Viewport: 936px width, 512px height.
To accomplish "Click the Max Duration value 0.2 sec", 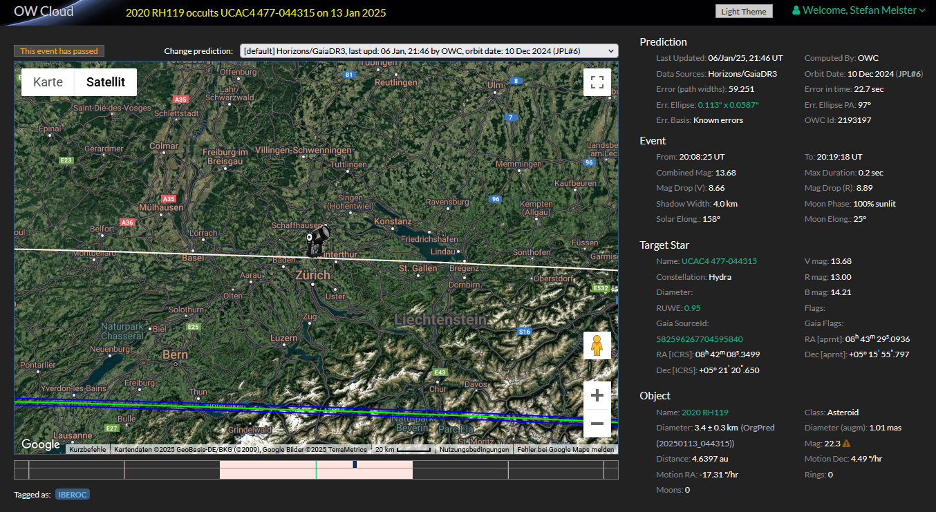I will [x=870, y=173].
